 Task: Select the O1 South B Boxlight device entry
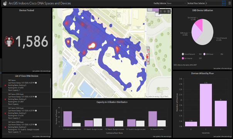26,127
